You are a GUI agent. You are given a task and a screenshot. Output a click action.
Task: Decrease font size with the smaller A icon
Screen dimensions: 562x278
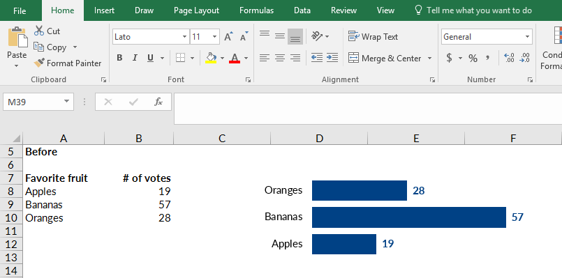coord(244,36)
